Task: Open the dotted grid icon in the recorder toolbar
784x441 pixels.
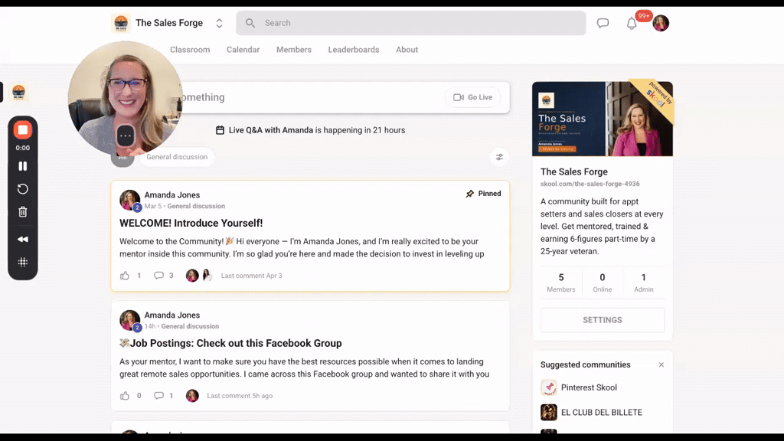Action: (22, 262)
